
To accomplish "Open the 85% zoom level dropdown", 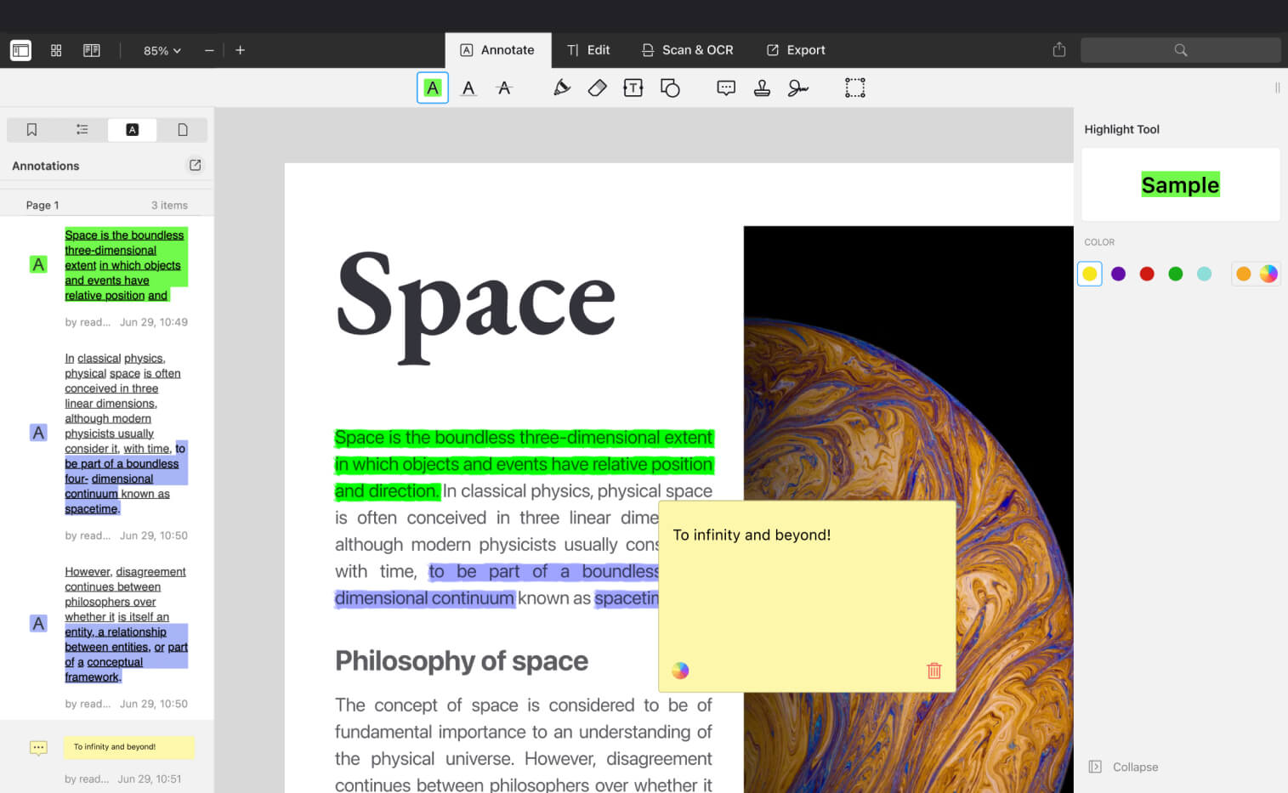I will pyautogui.click(x=162, y=50).
